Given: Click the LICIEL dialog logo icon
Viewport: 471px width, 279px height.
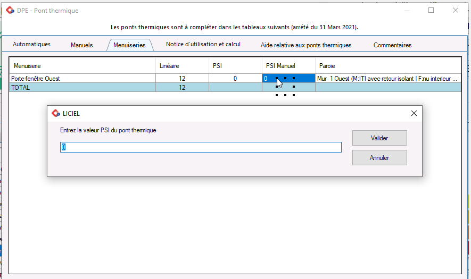Looking at the screenshot, I should [x=55, y=113].
